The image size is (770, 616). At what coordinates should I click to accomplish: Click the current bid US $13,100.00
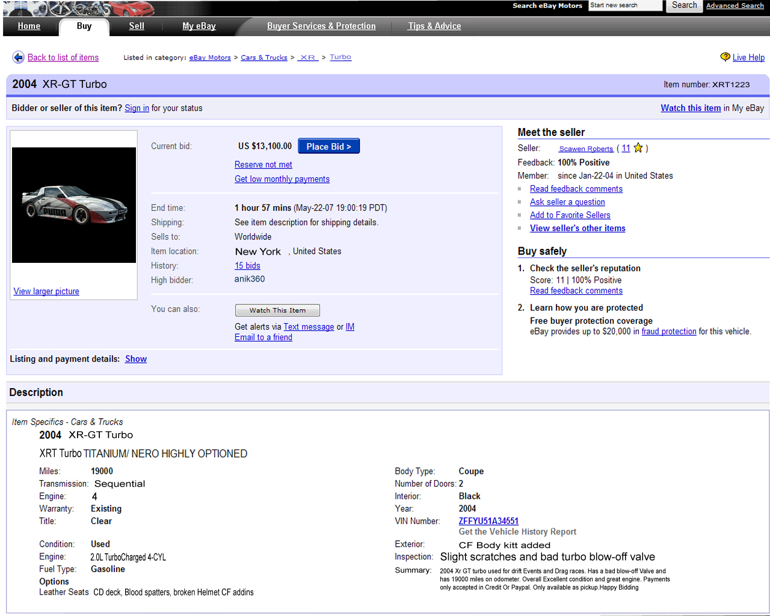pyautogui.click(x=265, y=146)
